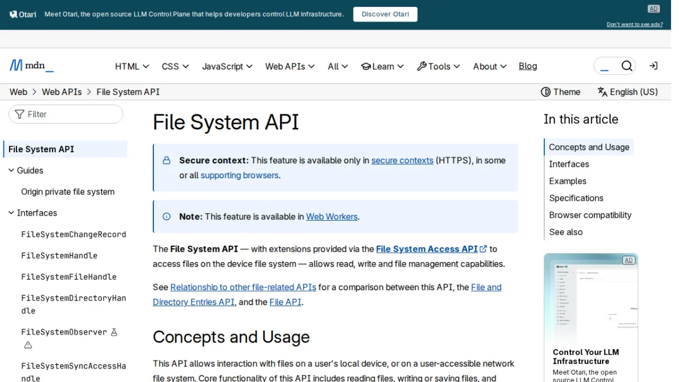Click the log in arrow icon
The width and height of the screenshot is (679, 382).
click(654, 66)
